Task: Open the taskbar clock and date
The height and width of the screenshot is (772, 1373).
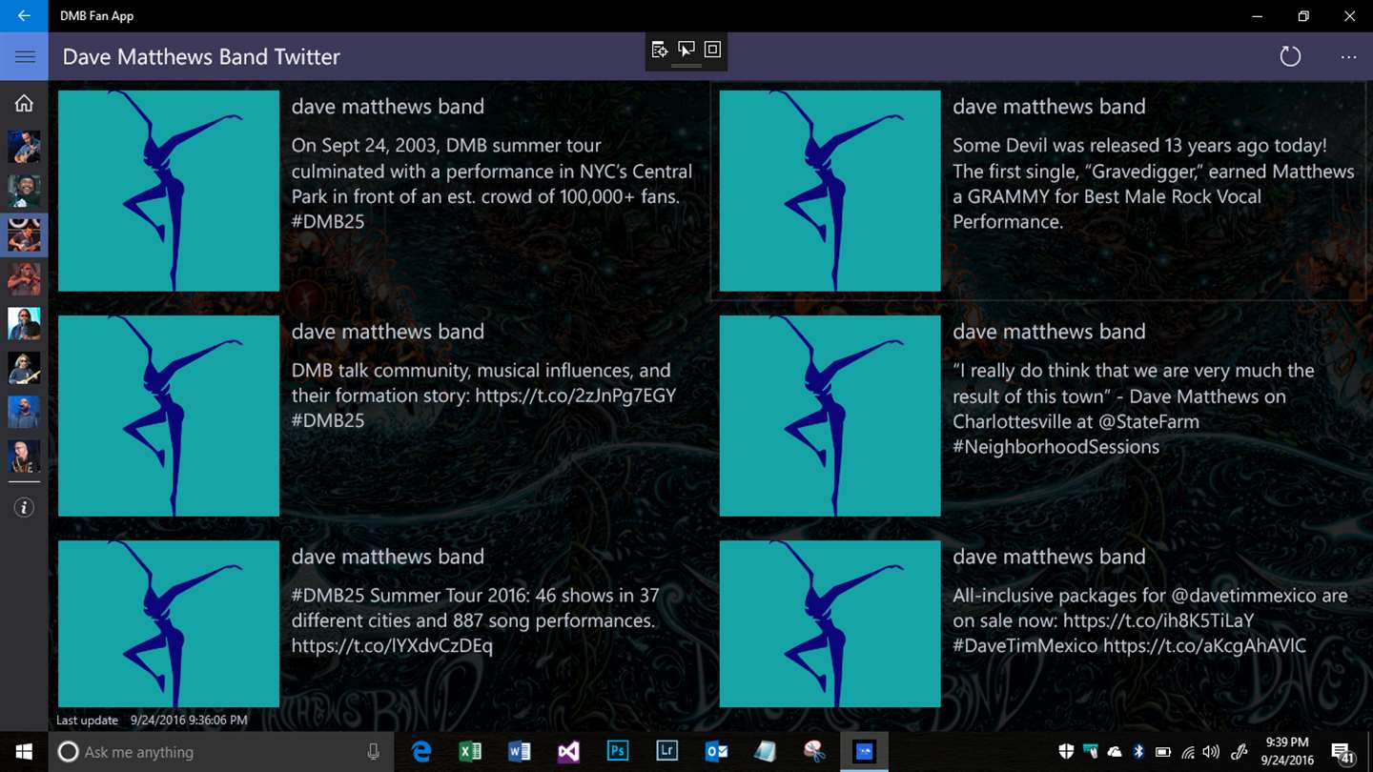Action: click(1287, 752)
